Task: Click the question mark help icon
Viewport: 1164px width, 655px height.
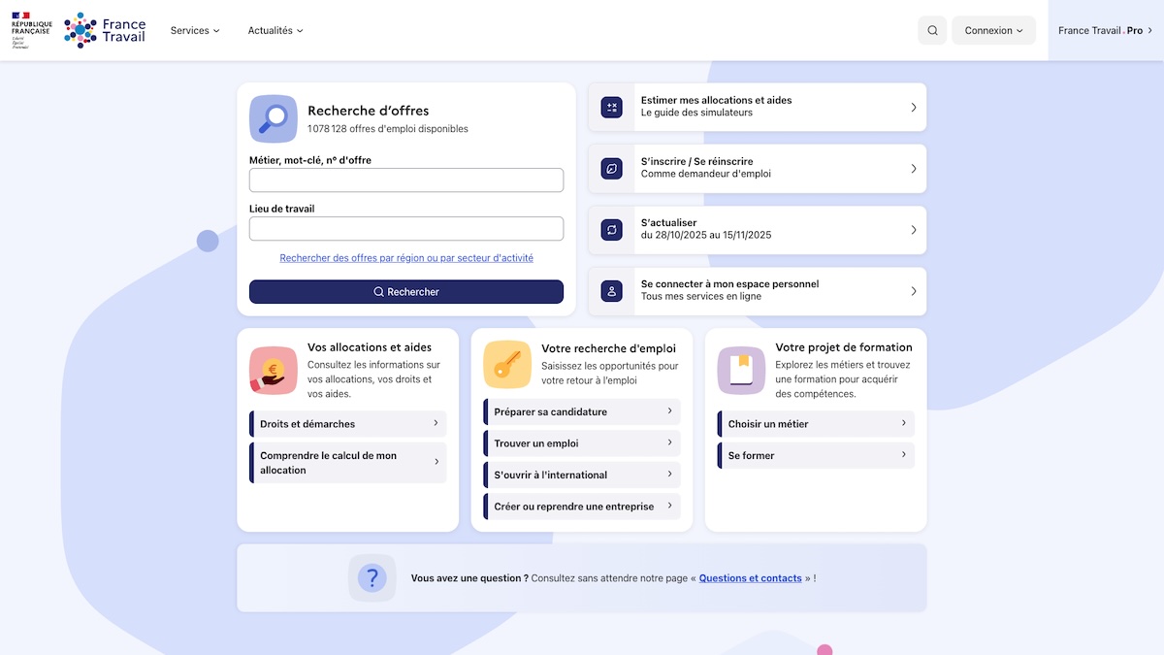Action: (372, 578)
